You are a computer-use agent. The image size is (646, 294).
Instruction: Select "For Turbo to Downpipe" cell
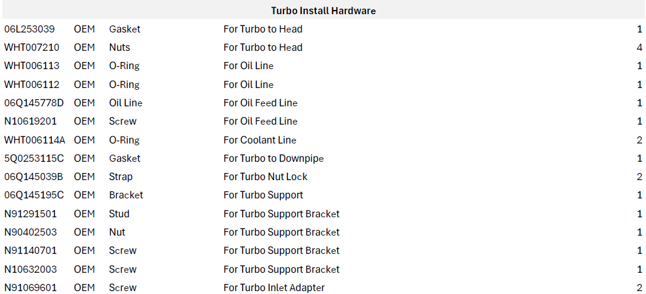[273, 158]
